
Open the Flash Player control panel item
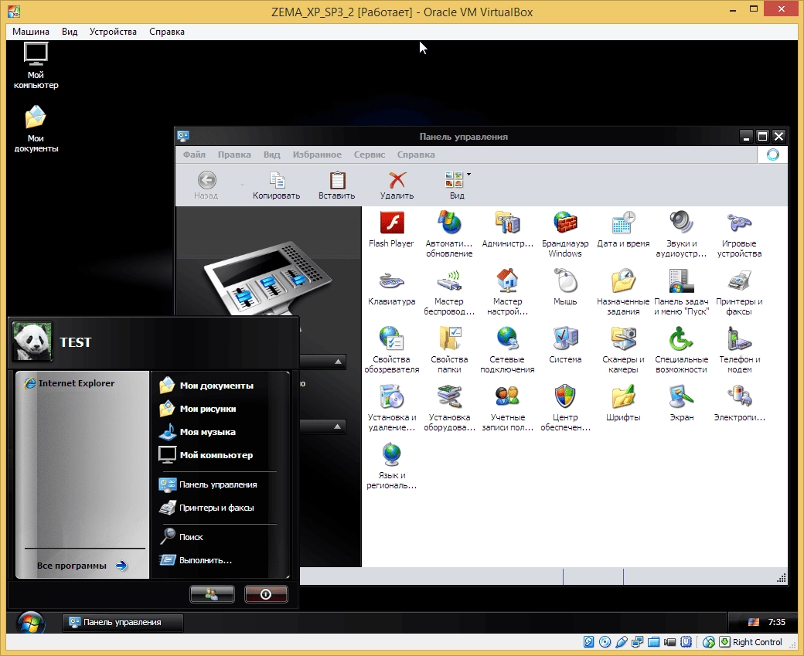pyautogui.click(x=391, y=229)
